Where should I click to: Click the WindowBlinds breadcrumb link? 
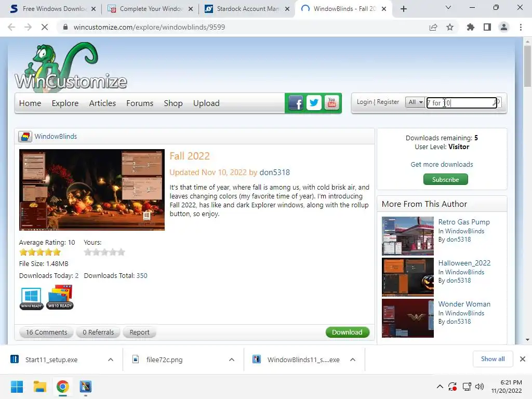point(56,137)
